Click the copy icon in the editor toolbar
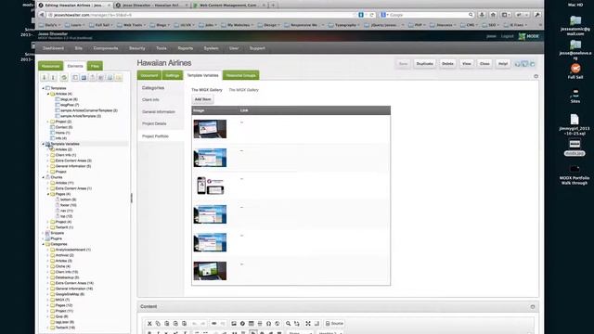This screenshot has width=594, height=334. 158,324
